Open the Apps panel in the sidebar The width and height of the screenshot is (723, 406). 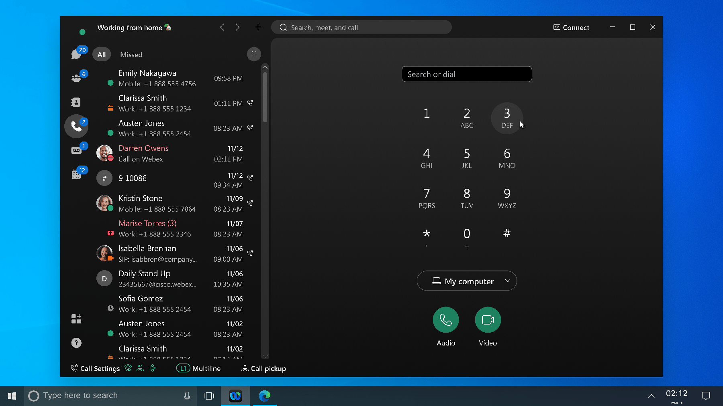76,319
